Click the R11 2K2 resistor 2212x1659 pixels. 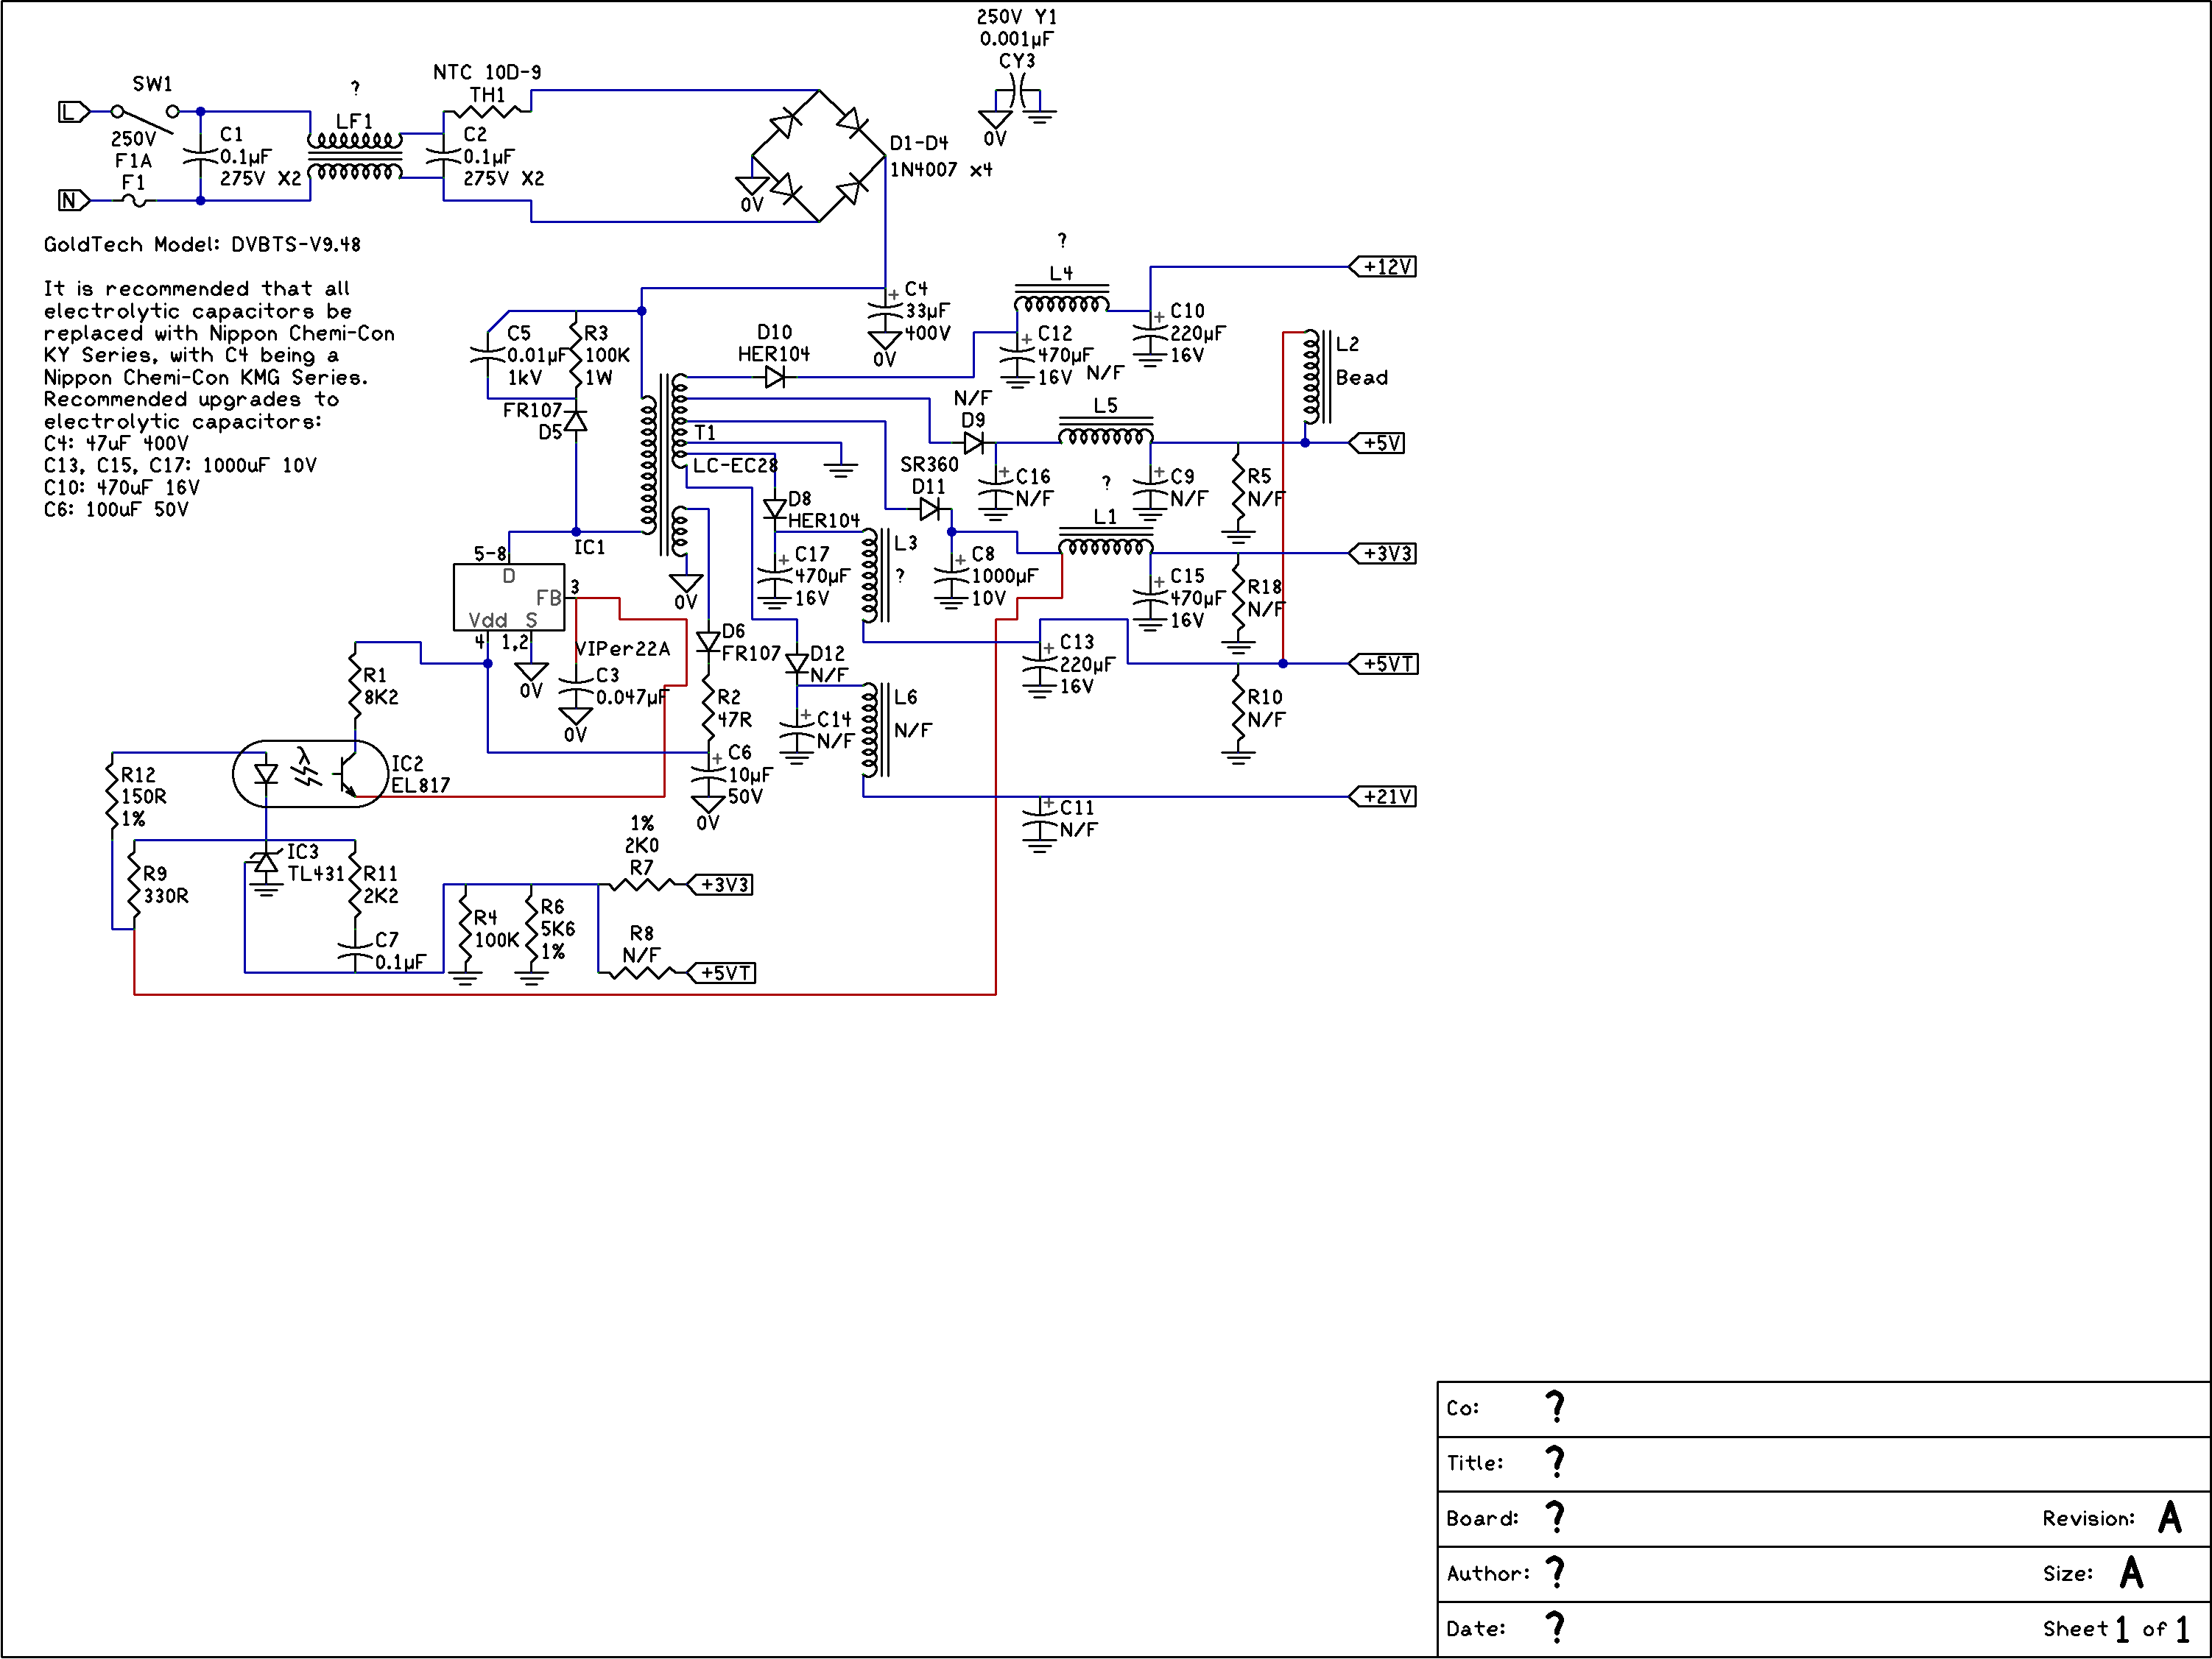[354, 885]
